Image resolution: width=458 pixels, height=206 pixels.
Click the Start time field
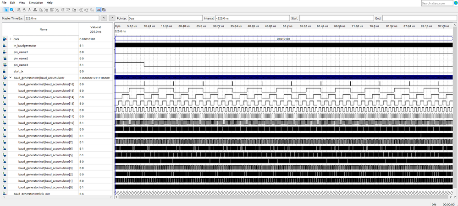coord(337,18)
